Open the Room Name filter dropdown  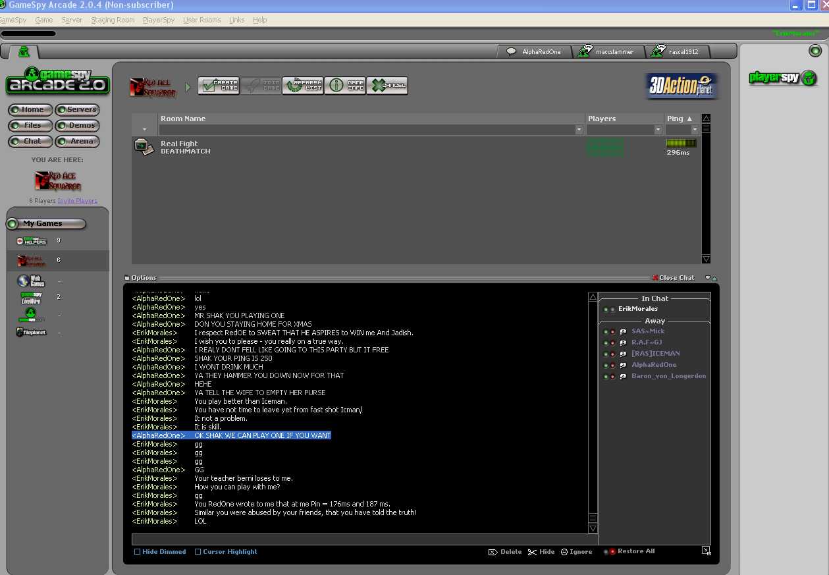579,130
